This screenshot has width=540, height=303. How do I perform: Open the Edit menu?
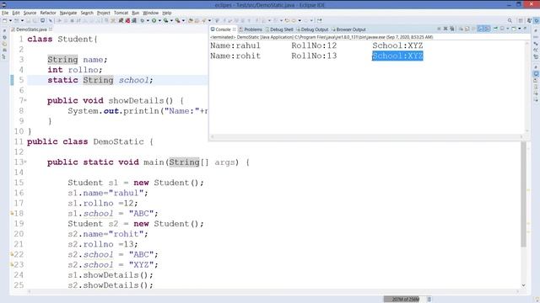click(x=16, y=13)
